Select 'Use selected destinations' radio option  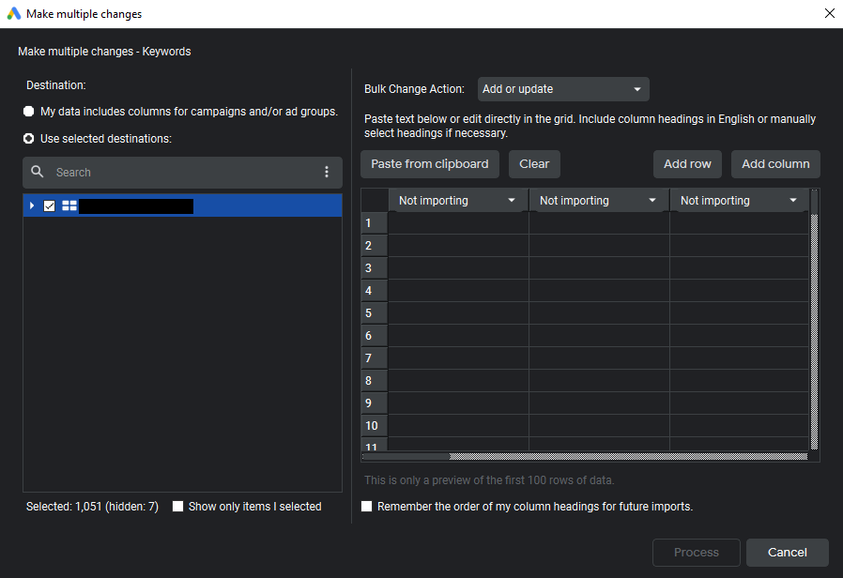tap(29, 139)
